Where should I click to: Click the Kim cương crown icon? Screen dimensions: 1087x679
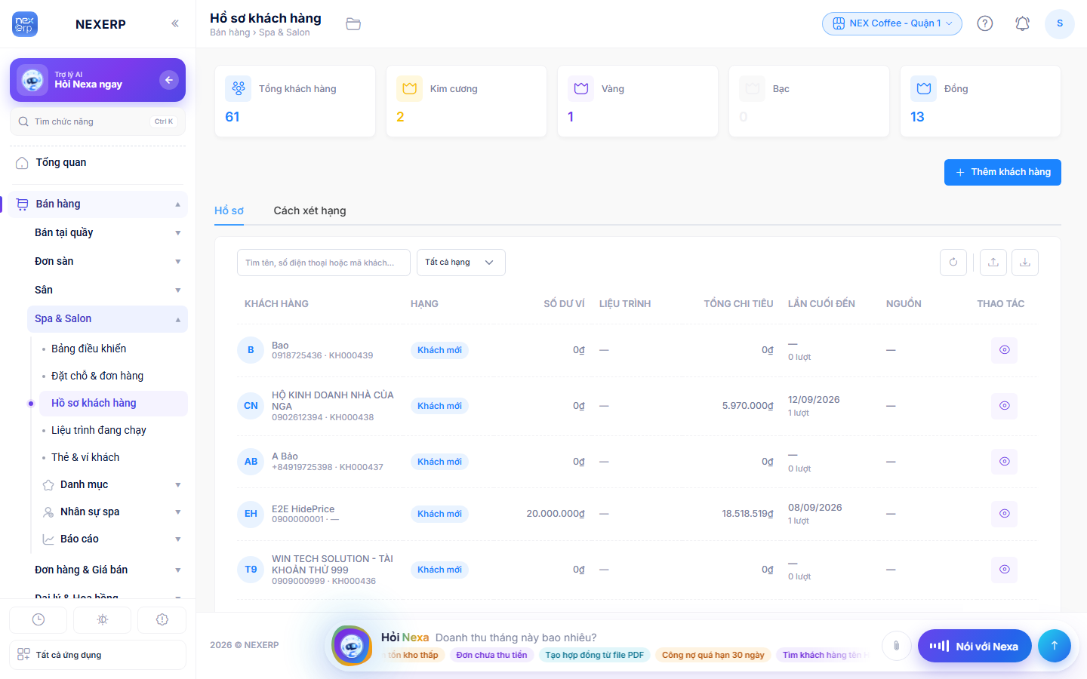pyautogui.click(x=410, y=88)
